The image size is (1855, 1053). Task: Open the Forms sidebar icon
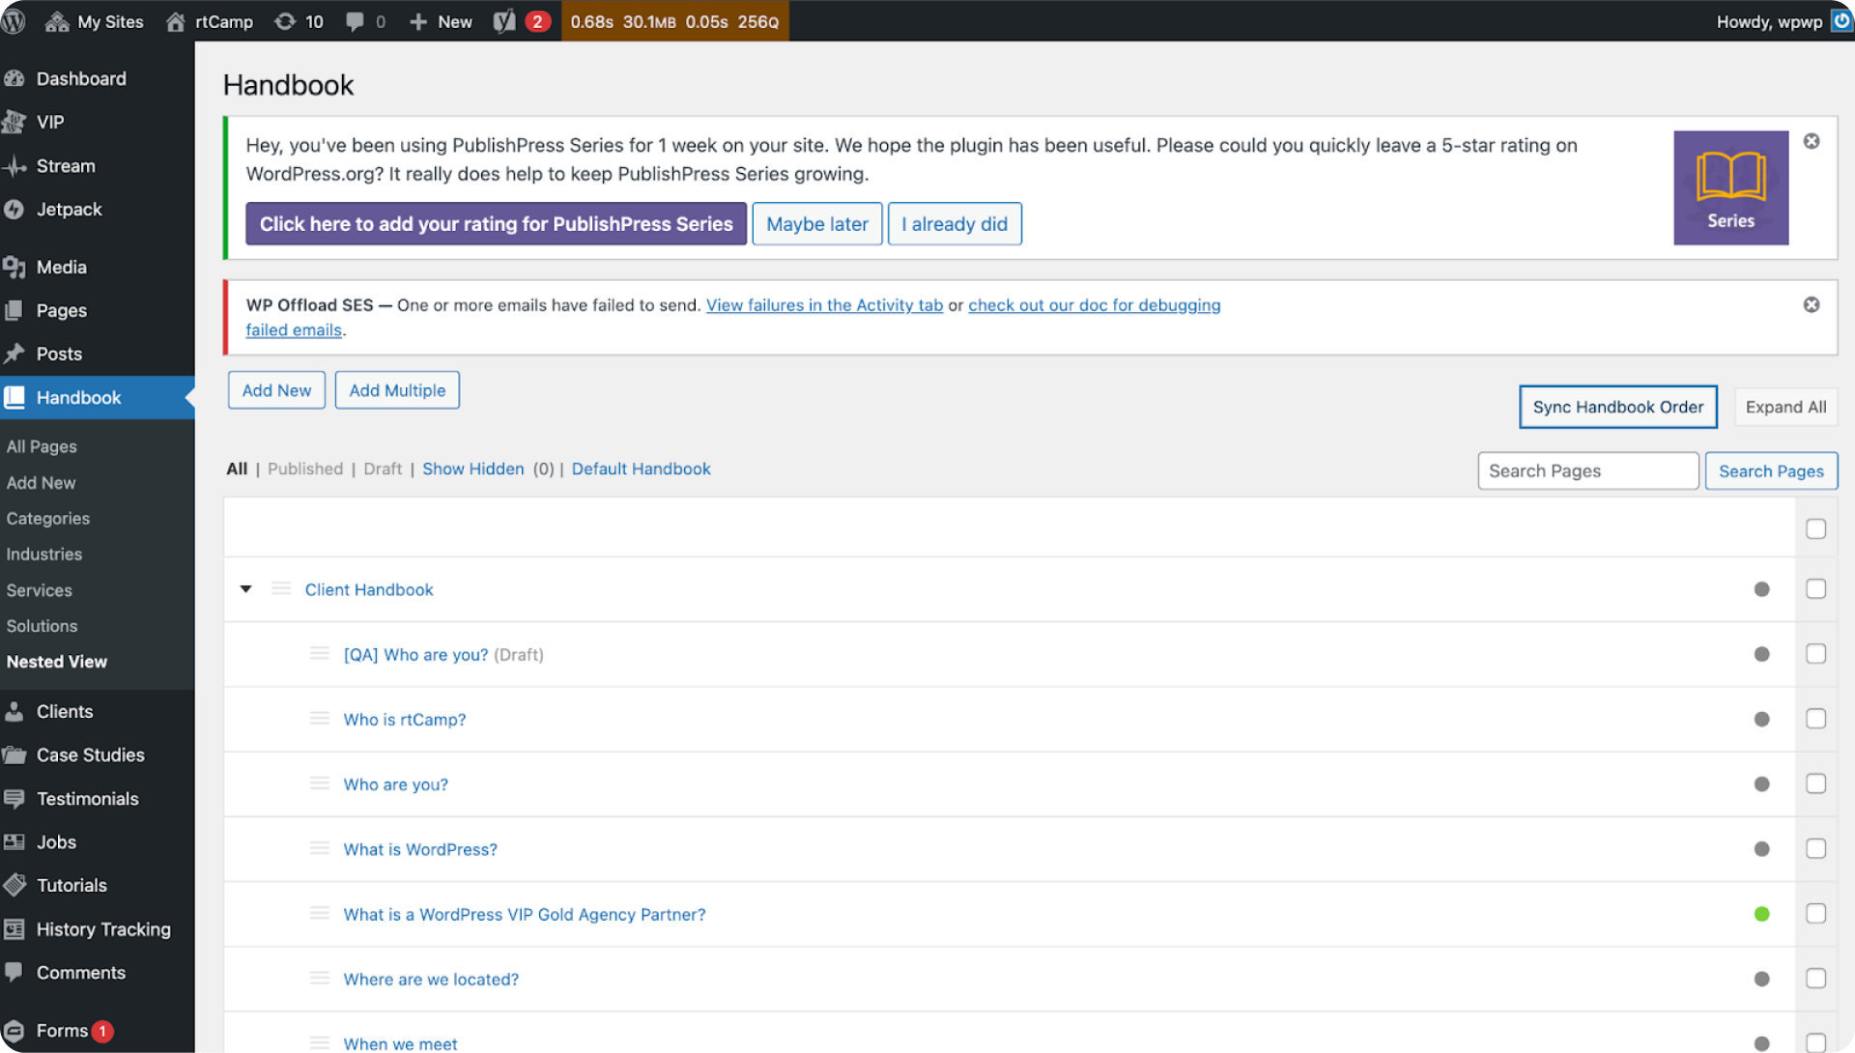pos(14,1031)
